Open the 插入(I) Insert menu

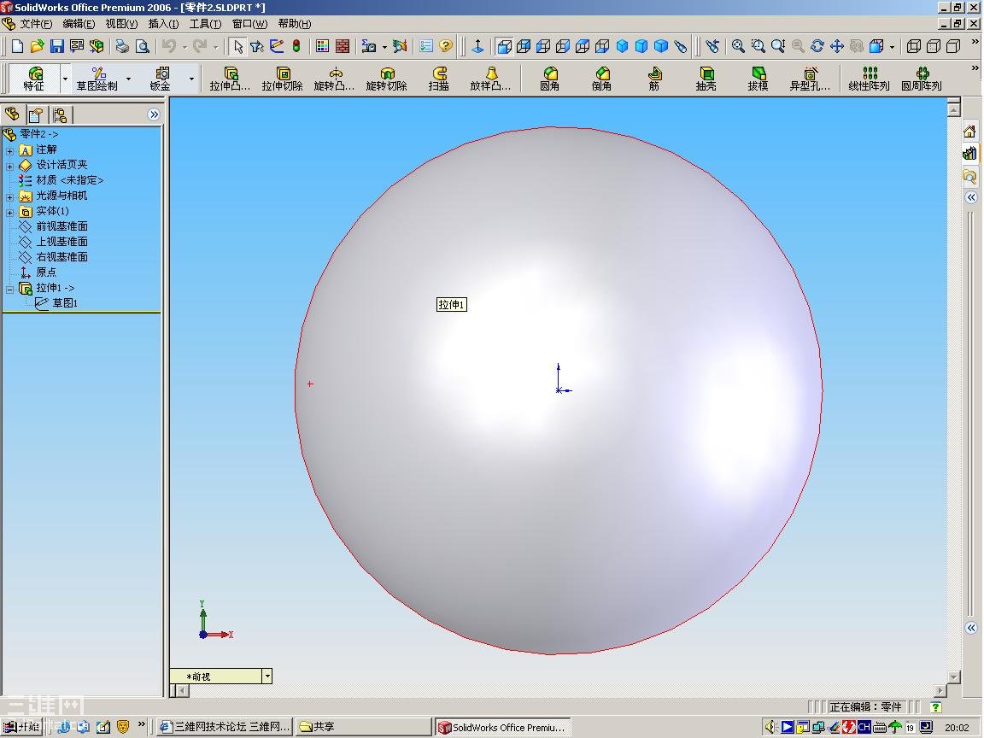click(163, 24)
